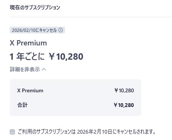172x140 pixels.
Task: Click the 詳細を非表示 link text
Action: tap(25, 69)
